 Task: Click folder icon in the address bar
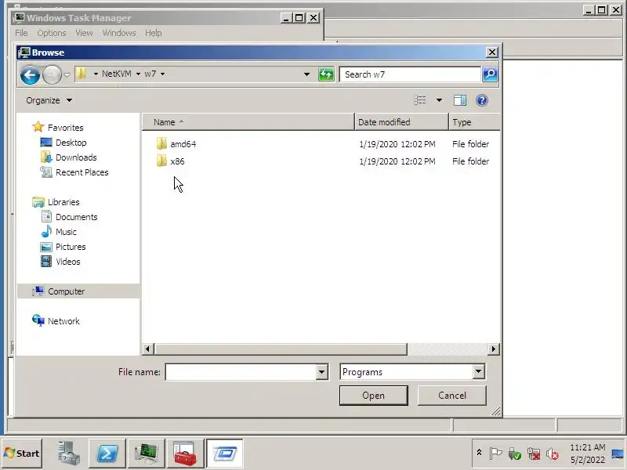pos(82,74)
